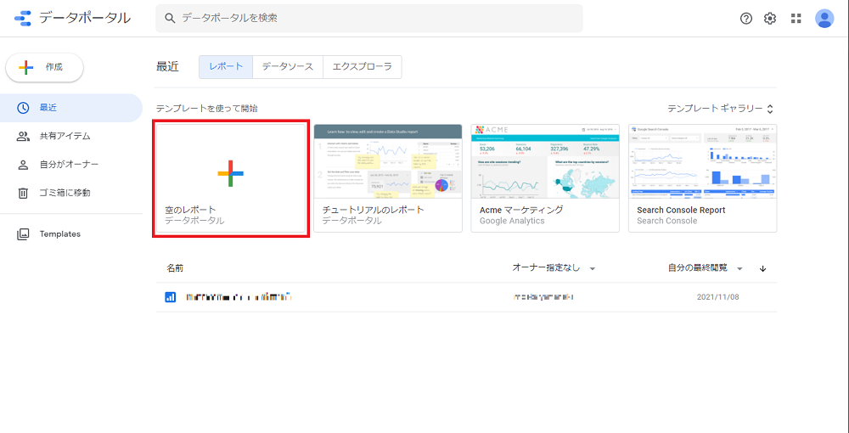Open the help question mark icon
This screenshot has width=849, height=433.
point(746,19)
